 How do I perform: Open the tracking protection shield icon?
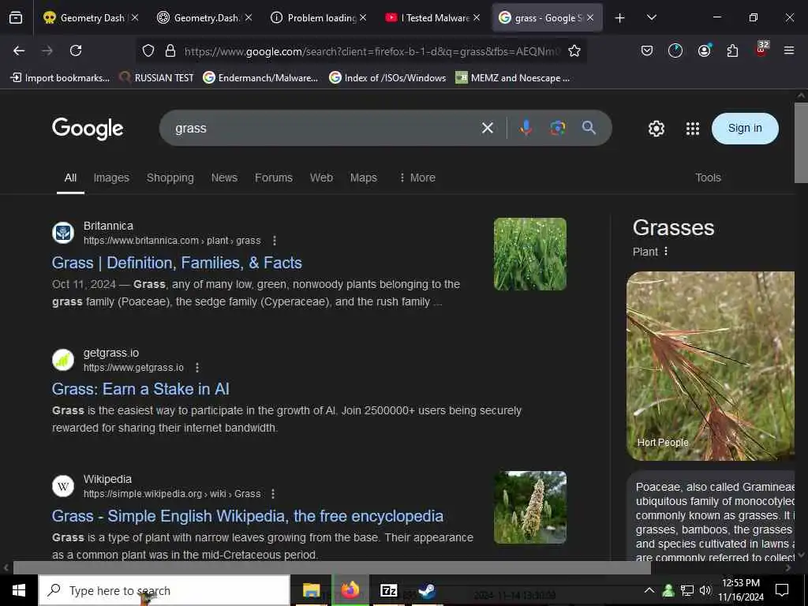(x=148, y=50)
